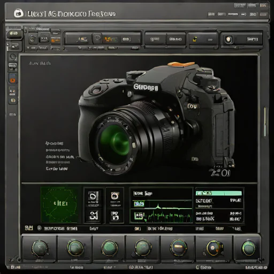Viewport: 274px width, 274px height.
Task: Click the circular dial icon in the toolbar
Action: coord(33,39)
